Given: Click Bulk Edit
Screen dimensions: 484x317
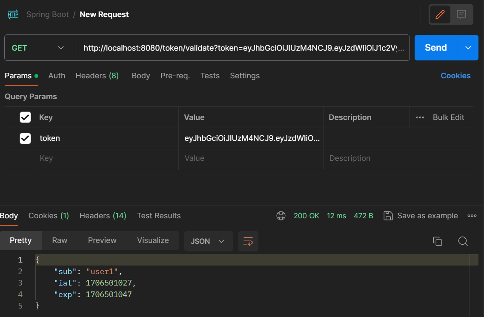Looking at the screenshot, I should pos(448,117).
